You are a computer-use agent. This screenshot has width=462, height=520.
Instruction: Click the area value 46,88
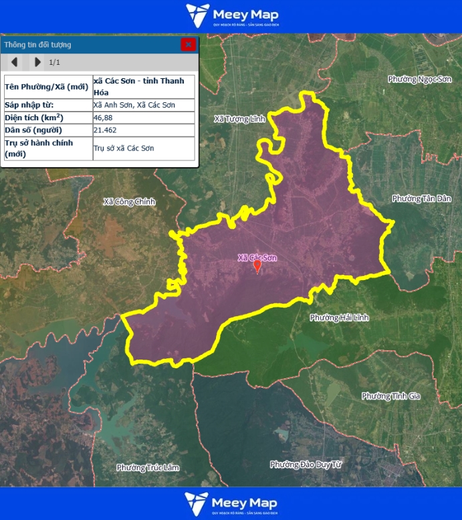pos(102,118)
